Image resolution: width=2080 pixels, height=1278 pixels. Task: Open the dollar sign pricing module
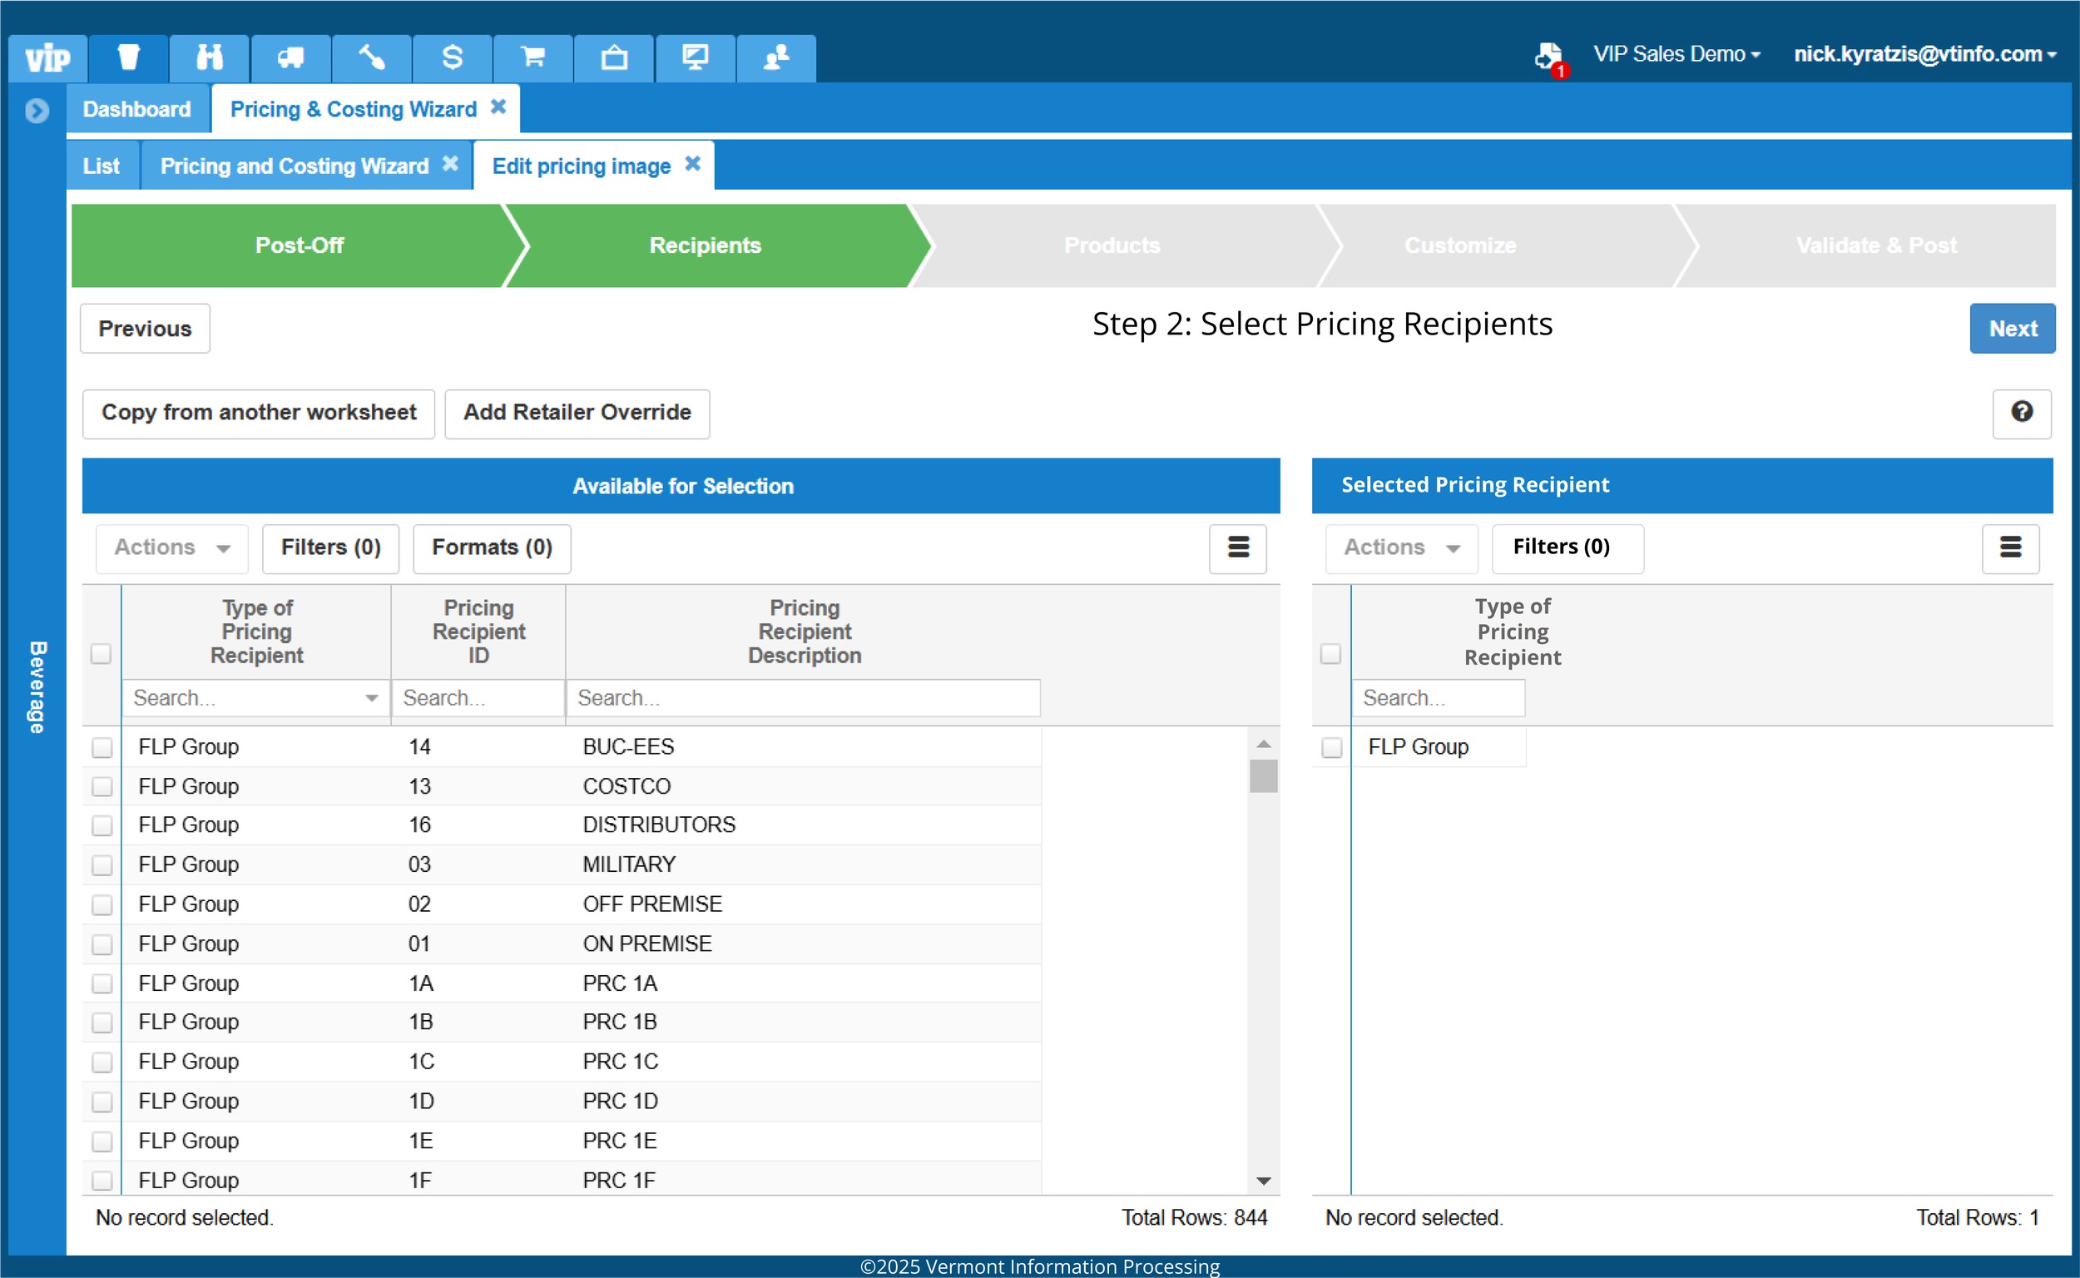[453, 56]
